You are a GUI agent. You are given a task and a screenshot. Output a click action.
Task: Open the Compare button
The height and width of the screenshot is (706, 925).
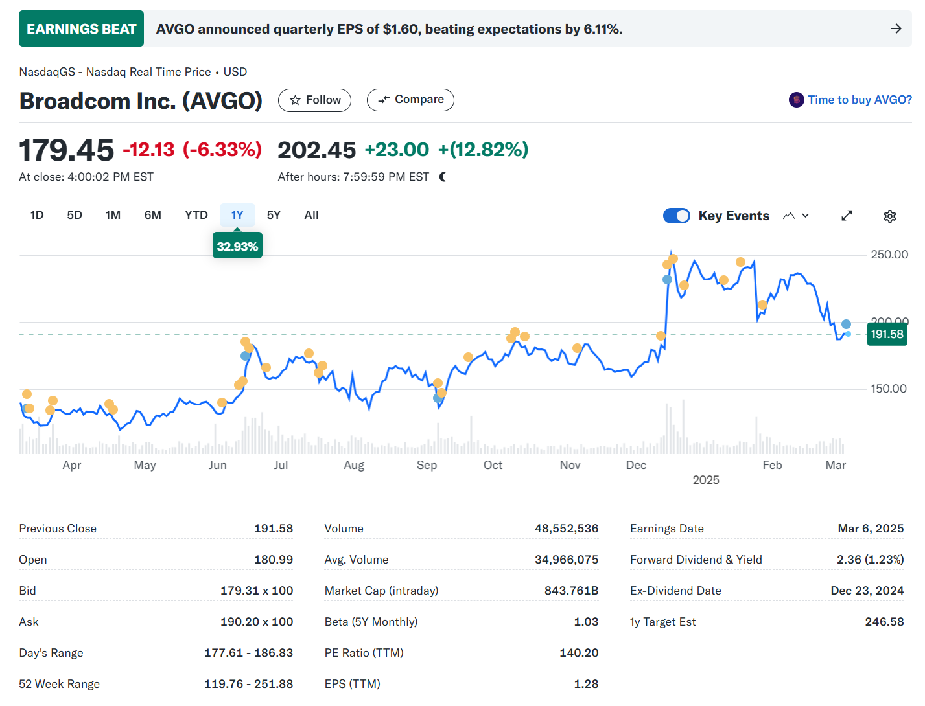coord(410,100)
